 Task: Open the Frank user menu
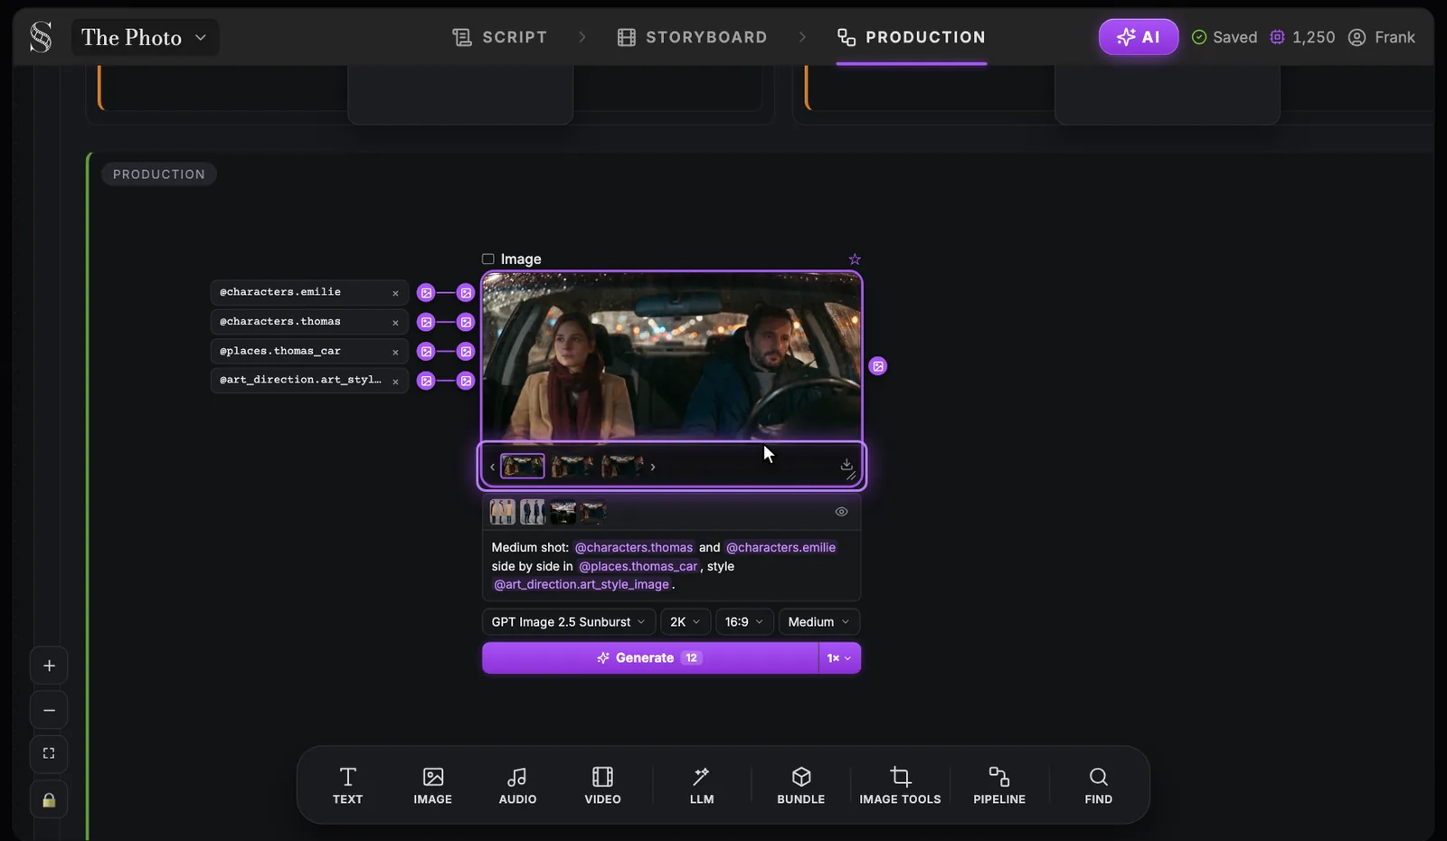(x=1381, y=37)
